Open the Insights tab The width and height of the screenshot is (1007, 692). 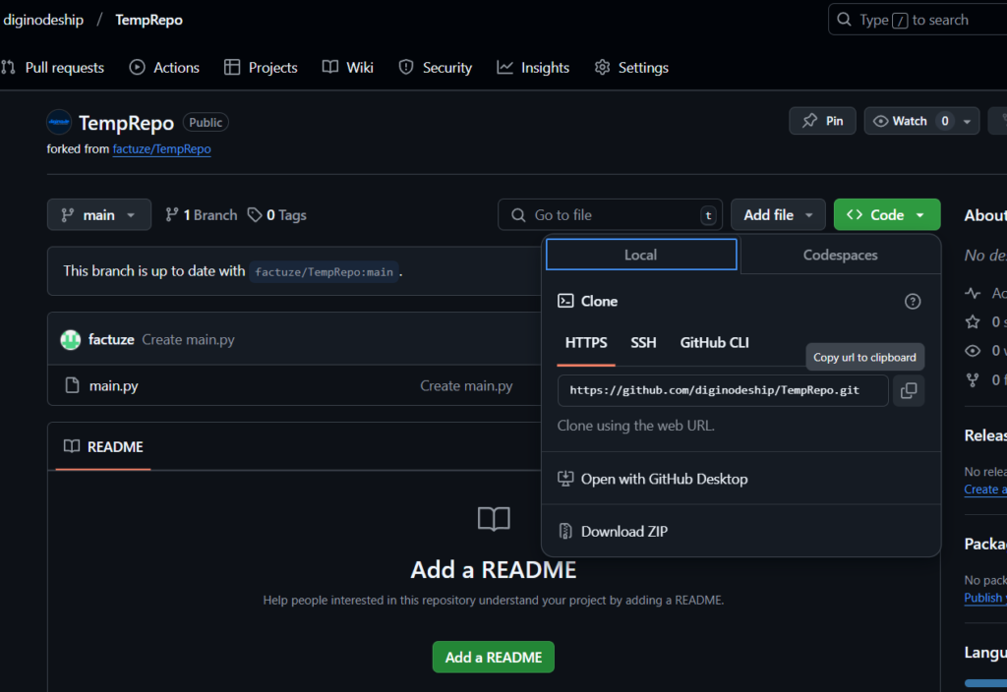[x=534, y=68]
